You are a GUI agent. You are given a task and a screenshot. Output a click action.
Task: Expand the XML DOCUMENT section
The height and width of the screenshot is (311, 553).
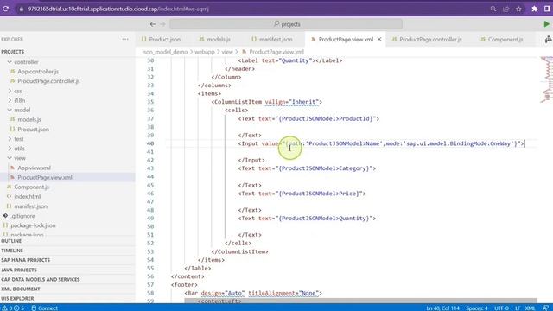point(21,289)
